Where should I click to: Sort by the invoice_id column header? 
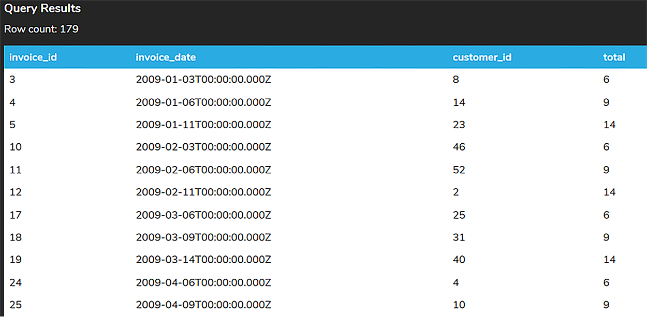(33, 57)
